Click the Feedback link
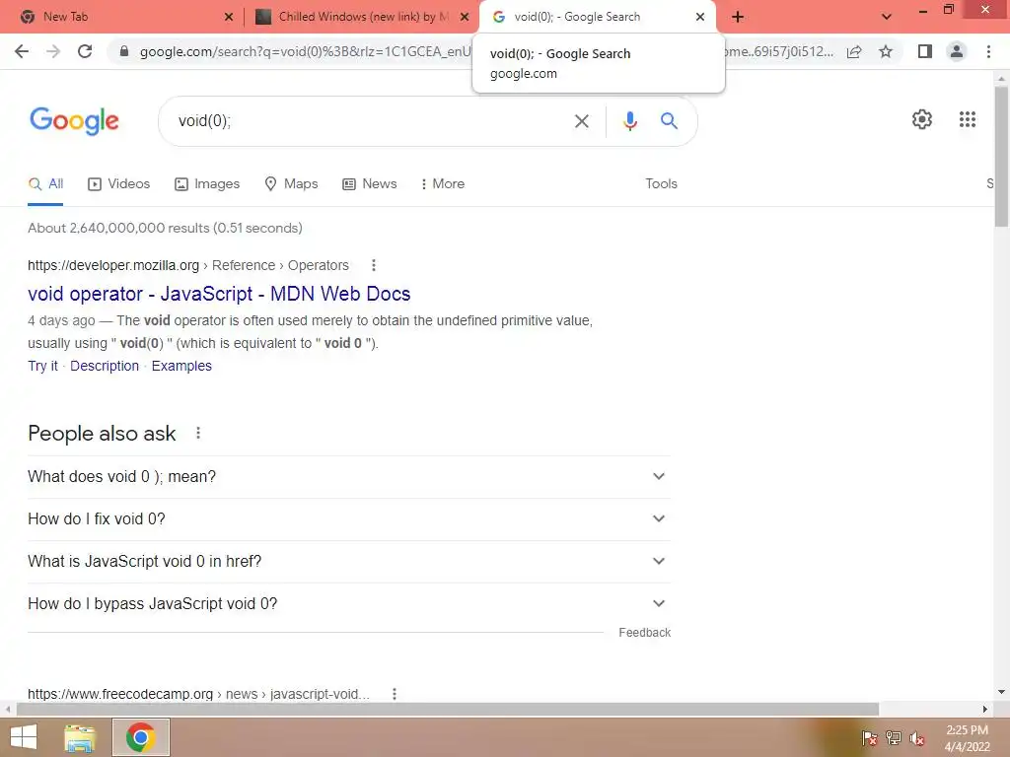This screenshot has height=757, width=1010. pos(644,633)
